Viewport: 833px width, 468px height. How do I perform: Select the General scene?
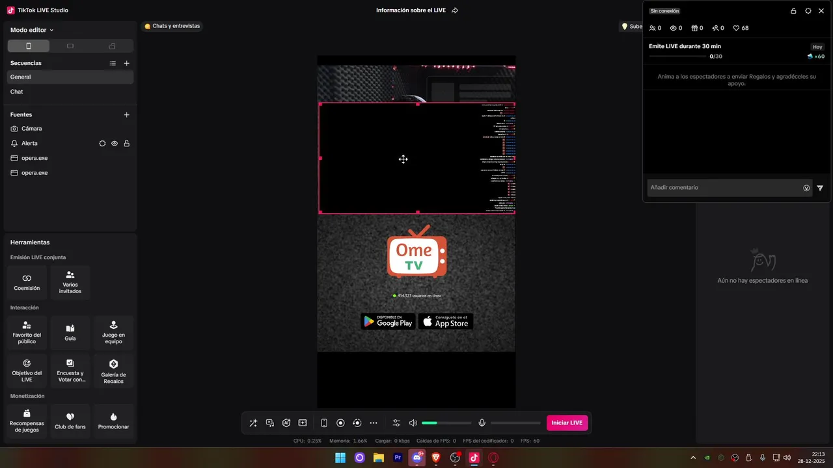click(70, 77)
